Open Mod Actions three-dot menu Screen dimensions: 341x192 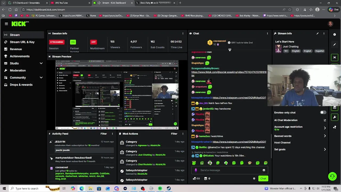point(183,134)
